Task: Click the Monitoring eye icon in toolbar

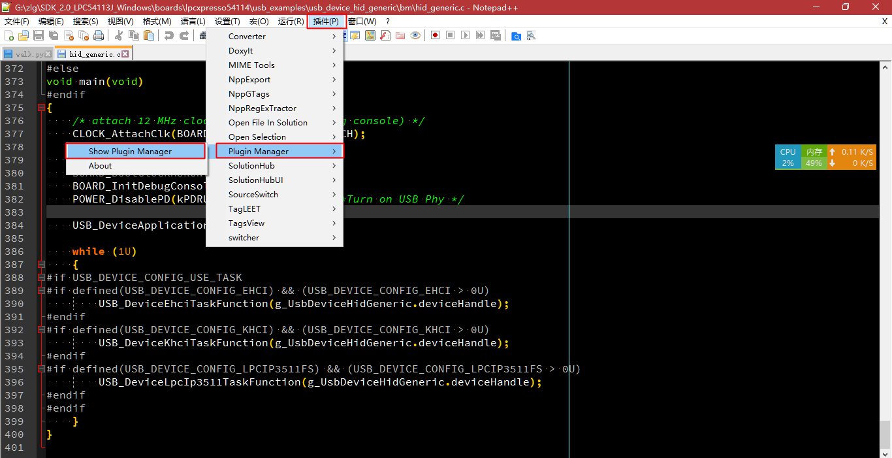Action: point(415,35)
